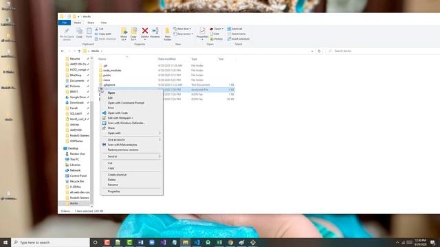Screen dimensions: 440x247
Task: Choose Restore previous versions in the context menu
Action: tap(131, 150)
